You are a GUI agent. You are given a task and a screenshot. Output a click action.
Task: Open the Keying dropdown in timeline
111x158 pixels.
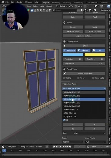click(23, 147)
